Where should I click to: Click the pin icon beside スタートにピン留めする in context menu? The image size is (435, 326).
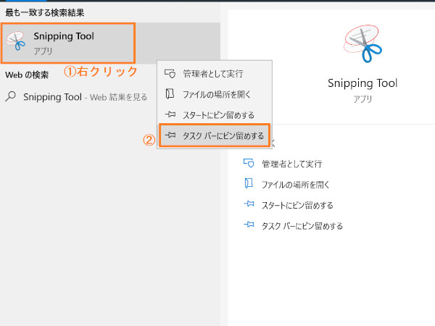point(170,114)
